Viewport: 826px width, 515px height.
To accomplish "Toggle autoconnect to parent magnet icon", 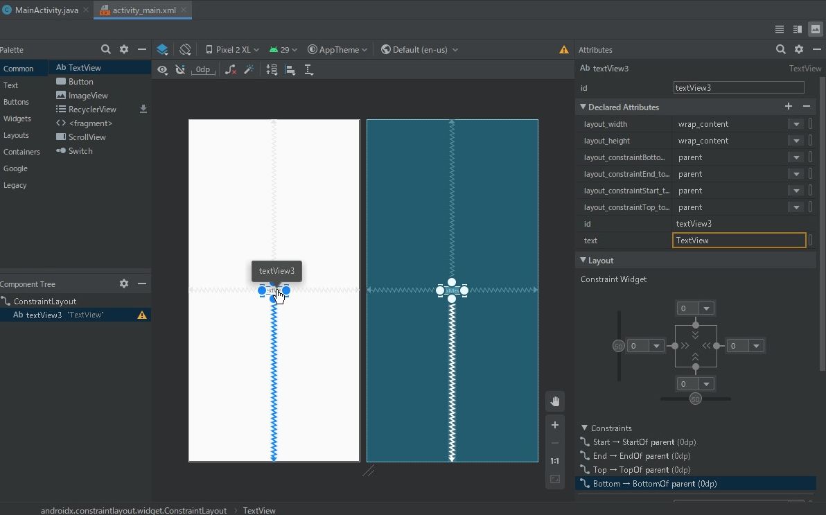I will point(180,70).
